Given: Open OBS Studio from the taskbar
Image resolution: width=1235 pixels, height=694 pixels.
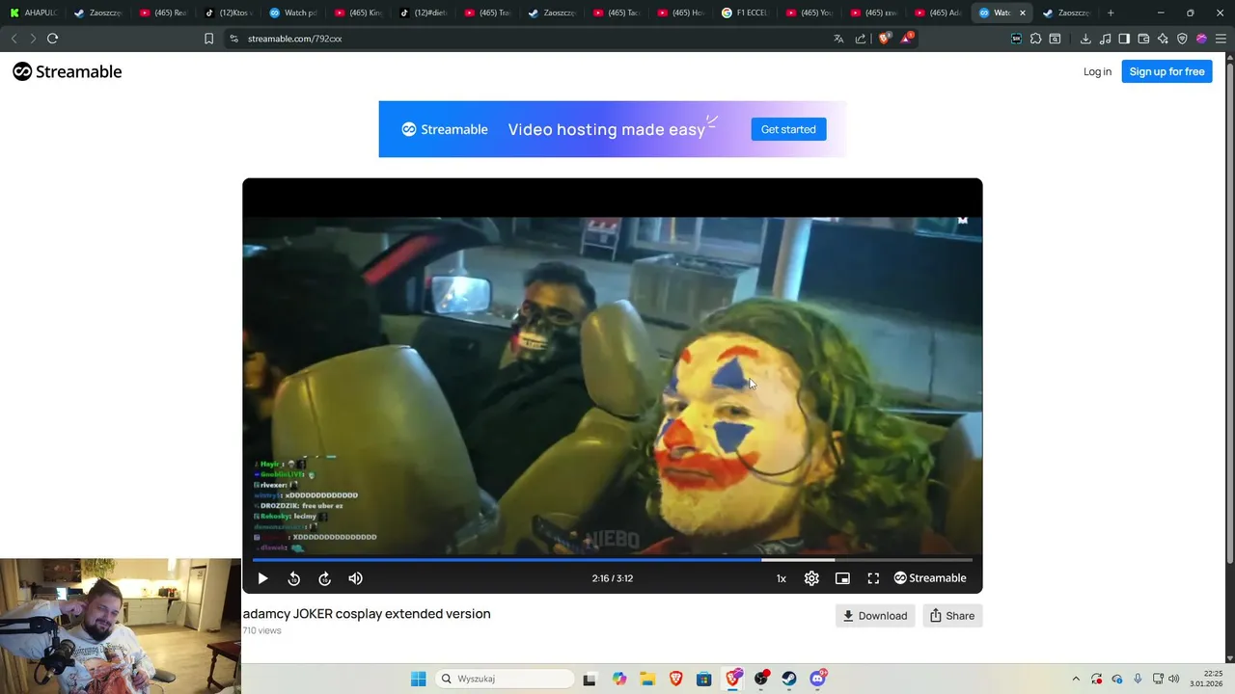Looking at the screenshot, I should [x=761, y=679].
